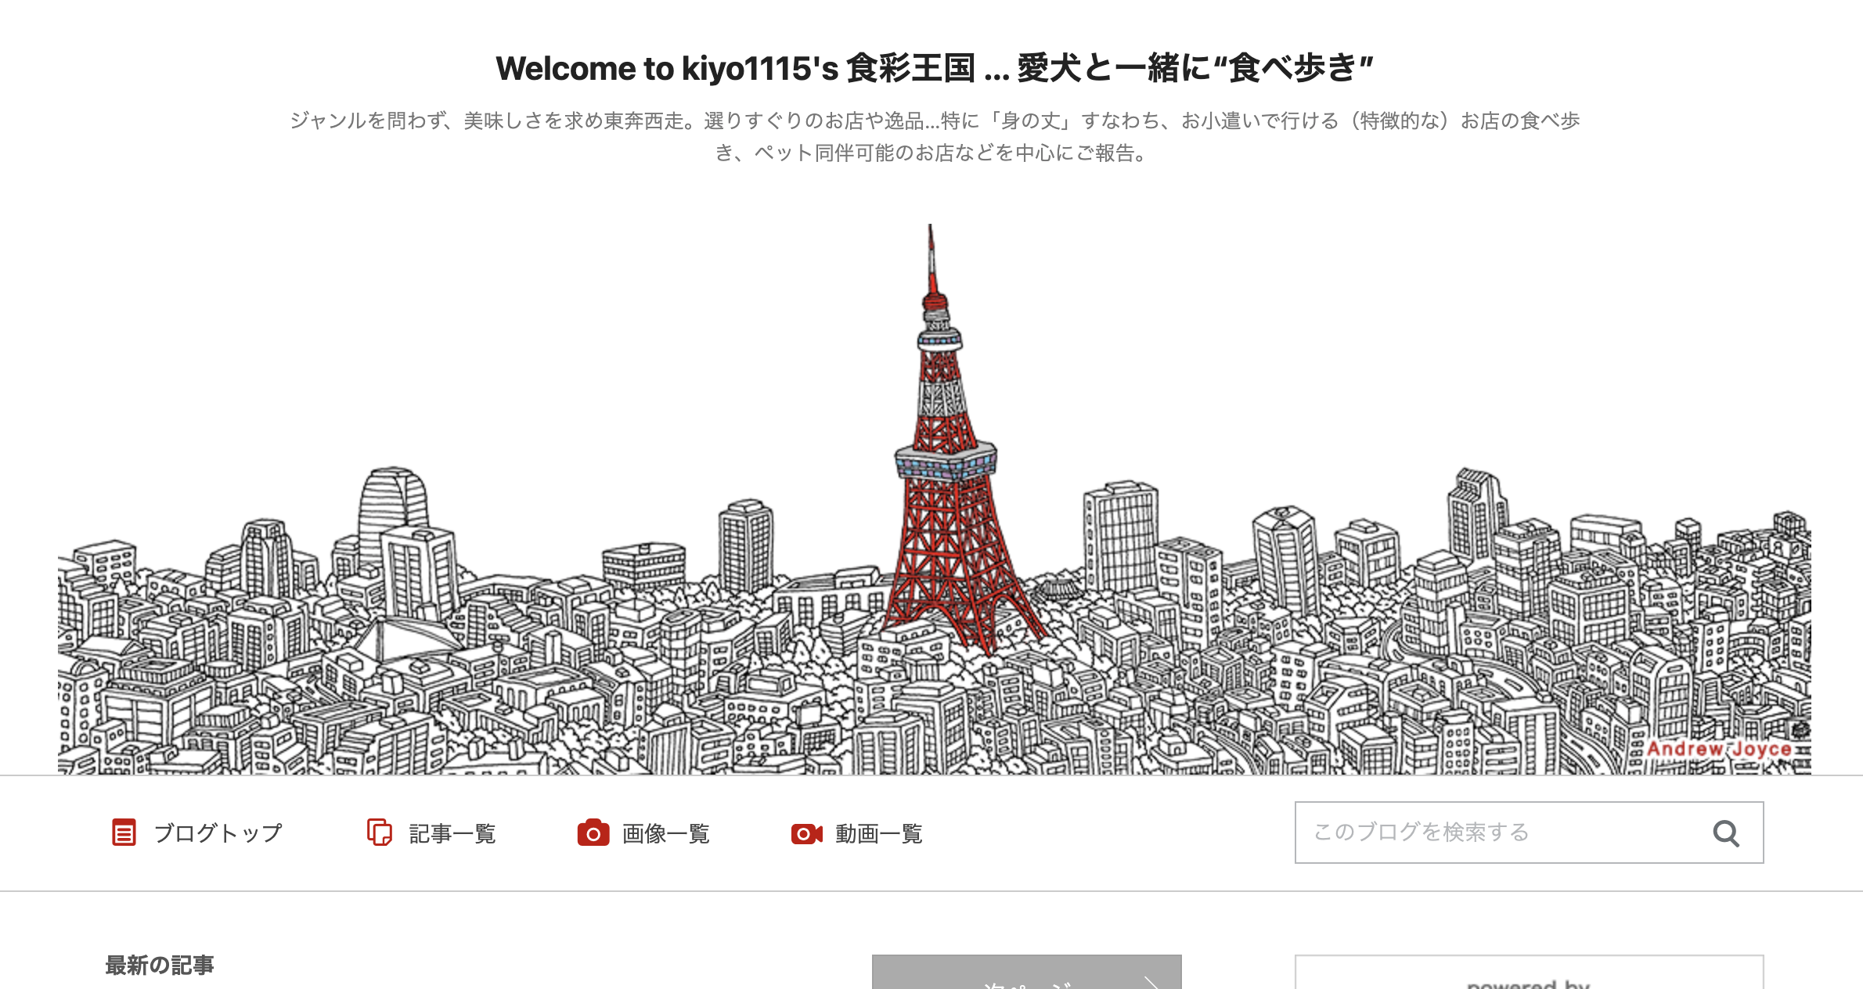Viewport: 1863px width, 989px height.
Task: Click the blog title heading link
Action: click(x=935, y=69)
